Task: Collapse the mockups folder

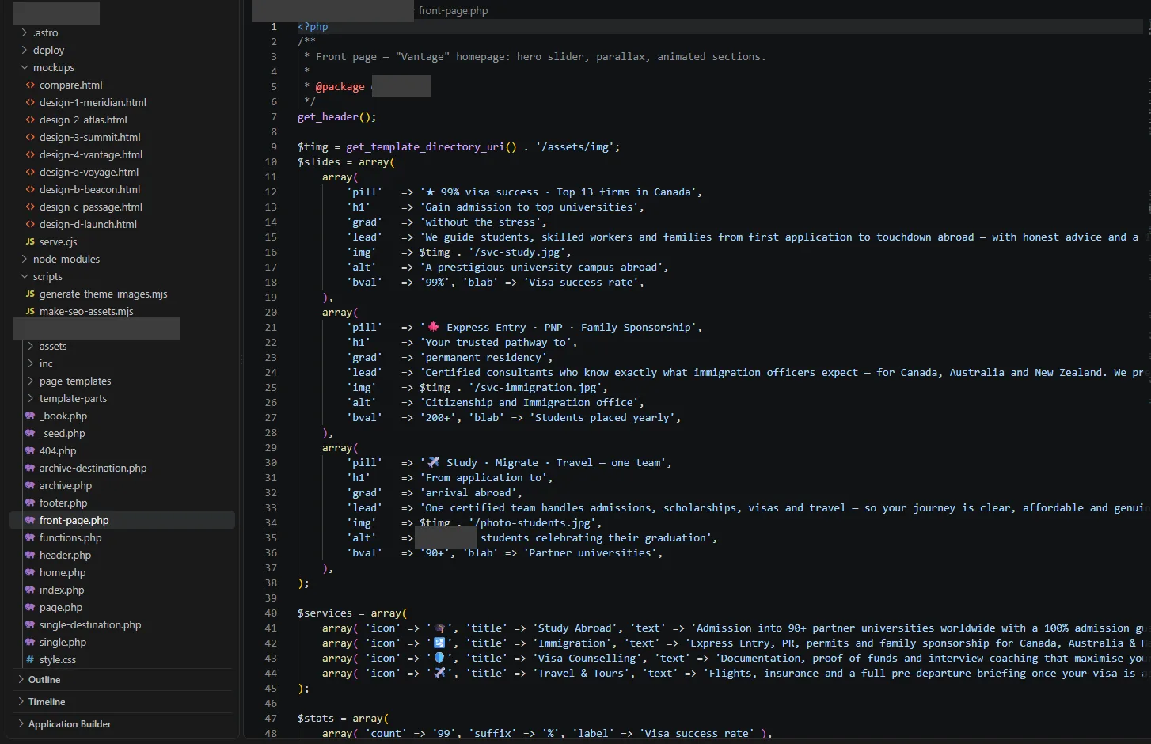Action: click(25, 67)
